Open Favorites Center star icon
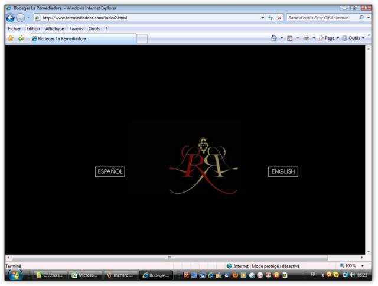The width and height of the screenshot is (378, 286). coord(11,38)
